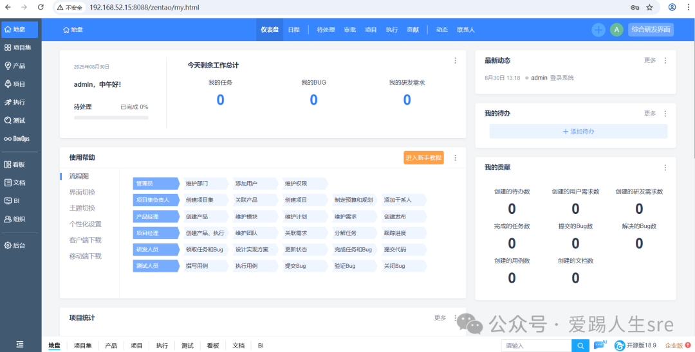Viewport: 695px width, 352px height.
Task: Click the 不安全 site warning indicator
Action: 69,8
